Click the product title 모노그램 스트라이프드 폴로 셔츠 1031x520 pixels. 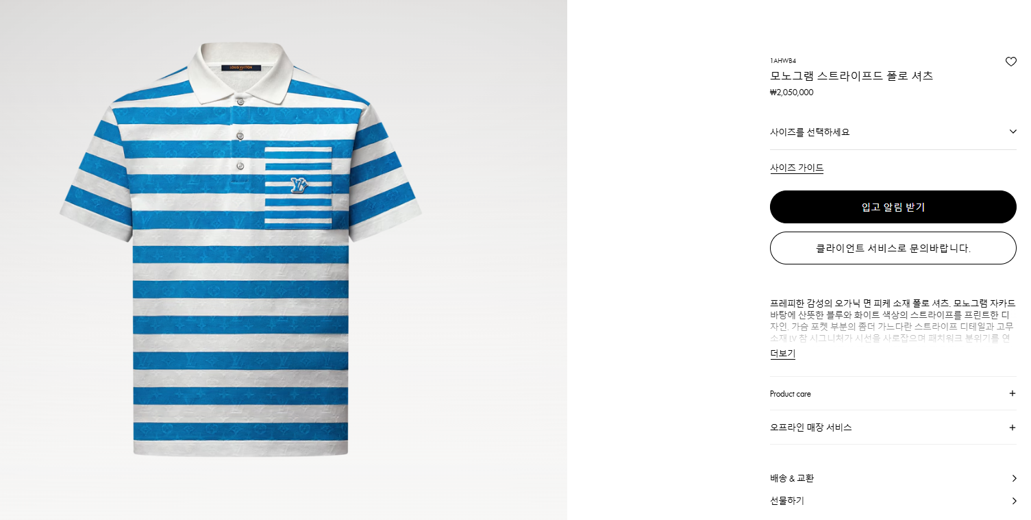point(852,76)
